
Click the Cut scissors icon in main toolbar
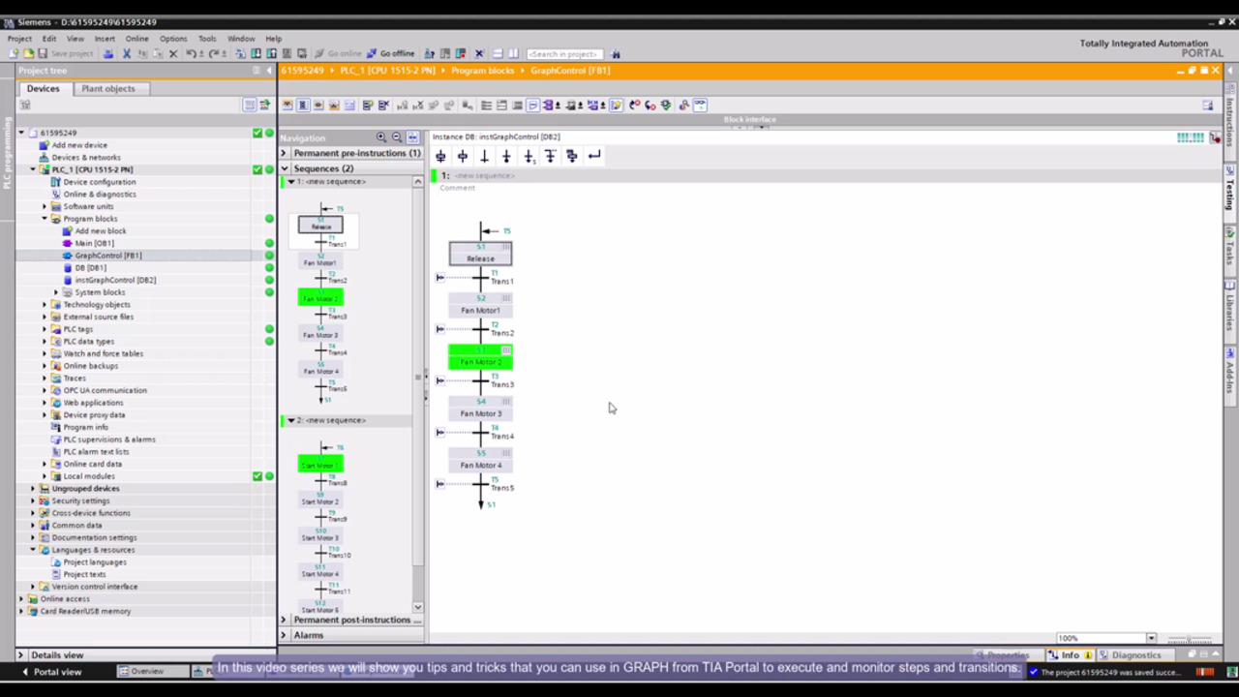pyautogui.click(x=126, y=54)
